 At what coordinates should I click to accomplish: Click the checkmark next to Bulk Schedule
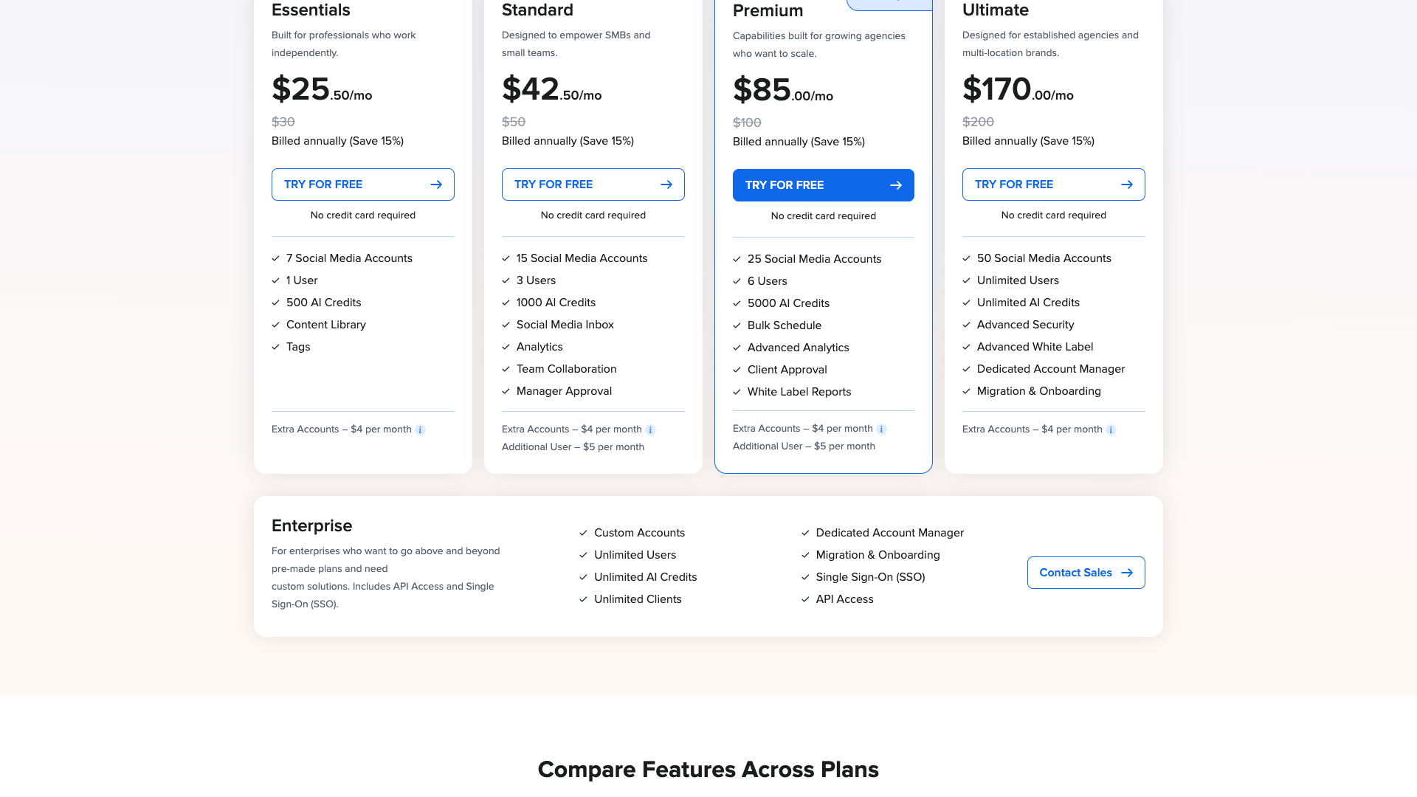(737, 325)
